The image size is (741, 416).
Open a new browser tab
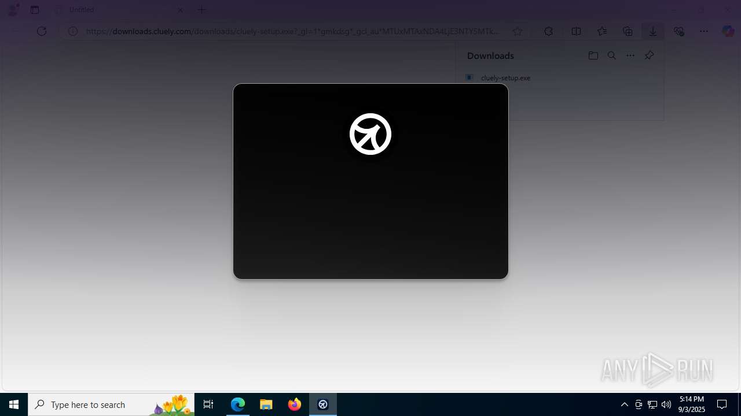tap(201, 10)
